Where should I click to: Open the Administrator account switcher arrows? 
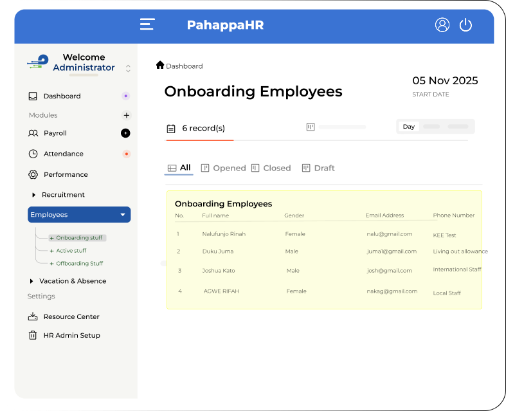(128, 68)
